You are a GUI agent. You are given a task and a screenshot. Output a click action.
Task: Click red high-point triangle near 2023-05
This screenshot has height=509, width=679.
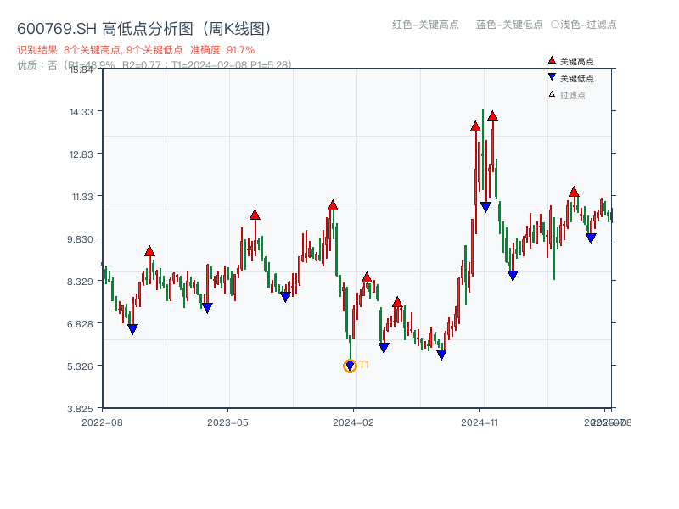pyautogui.click(x=253, y=215)
